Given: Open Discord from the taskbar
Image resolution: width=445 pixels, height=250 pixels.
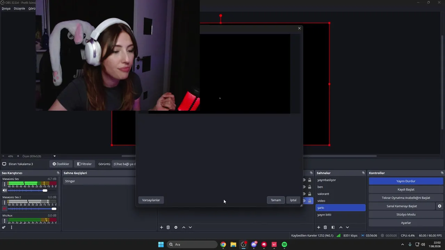Looking at the screenshot, I should point(254,244).
